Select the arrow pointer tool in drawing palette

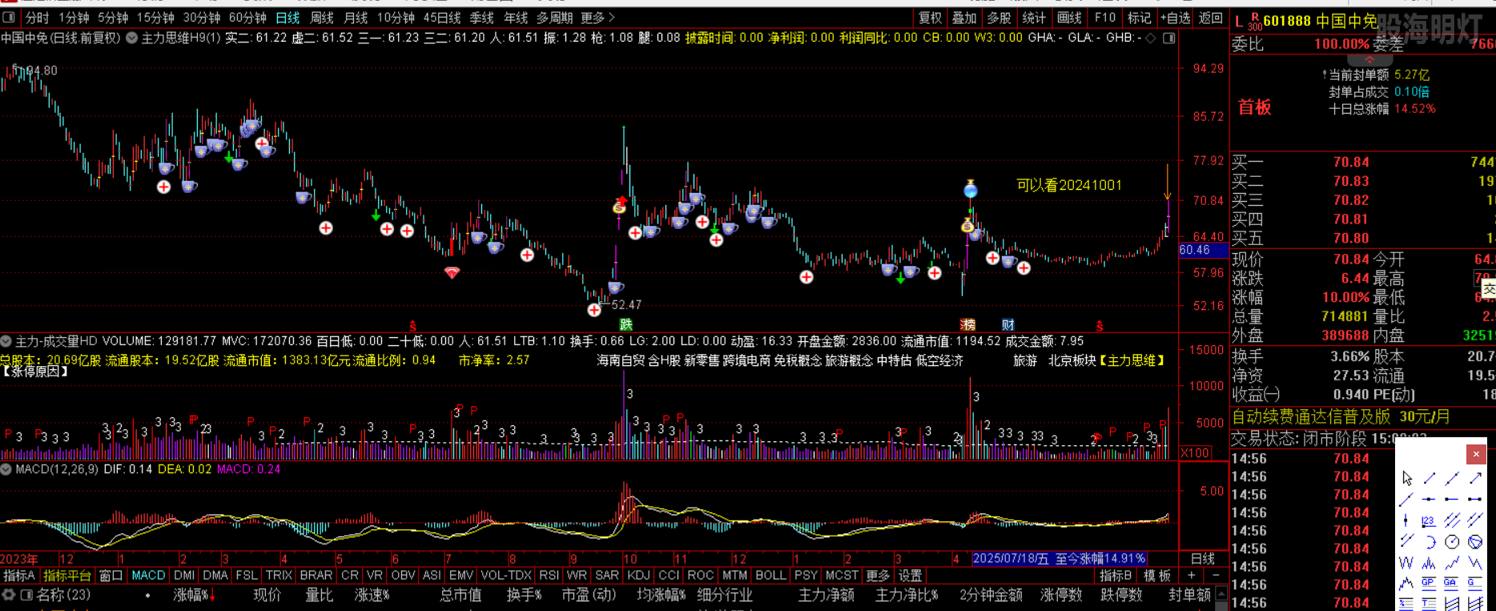pos(1407,478)
